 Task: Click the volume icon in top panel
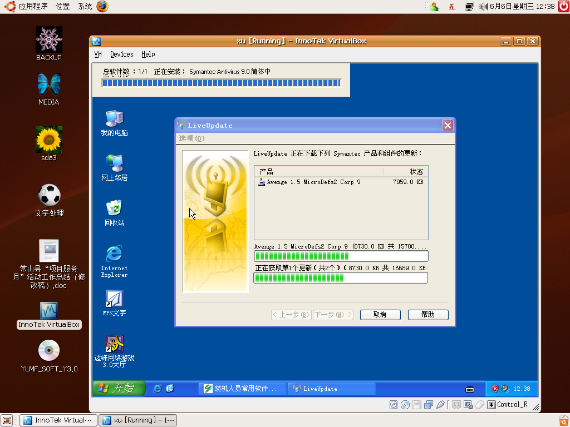coord(483,7)
